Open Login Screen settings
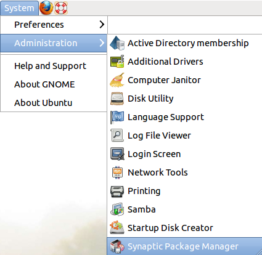 pos(185,154)
